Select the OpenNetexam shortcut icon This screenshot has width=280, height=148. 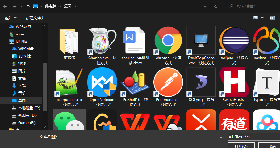coord(102,82)
